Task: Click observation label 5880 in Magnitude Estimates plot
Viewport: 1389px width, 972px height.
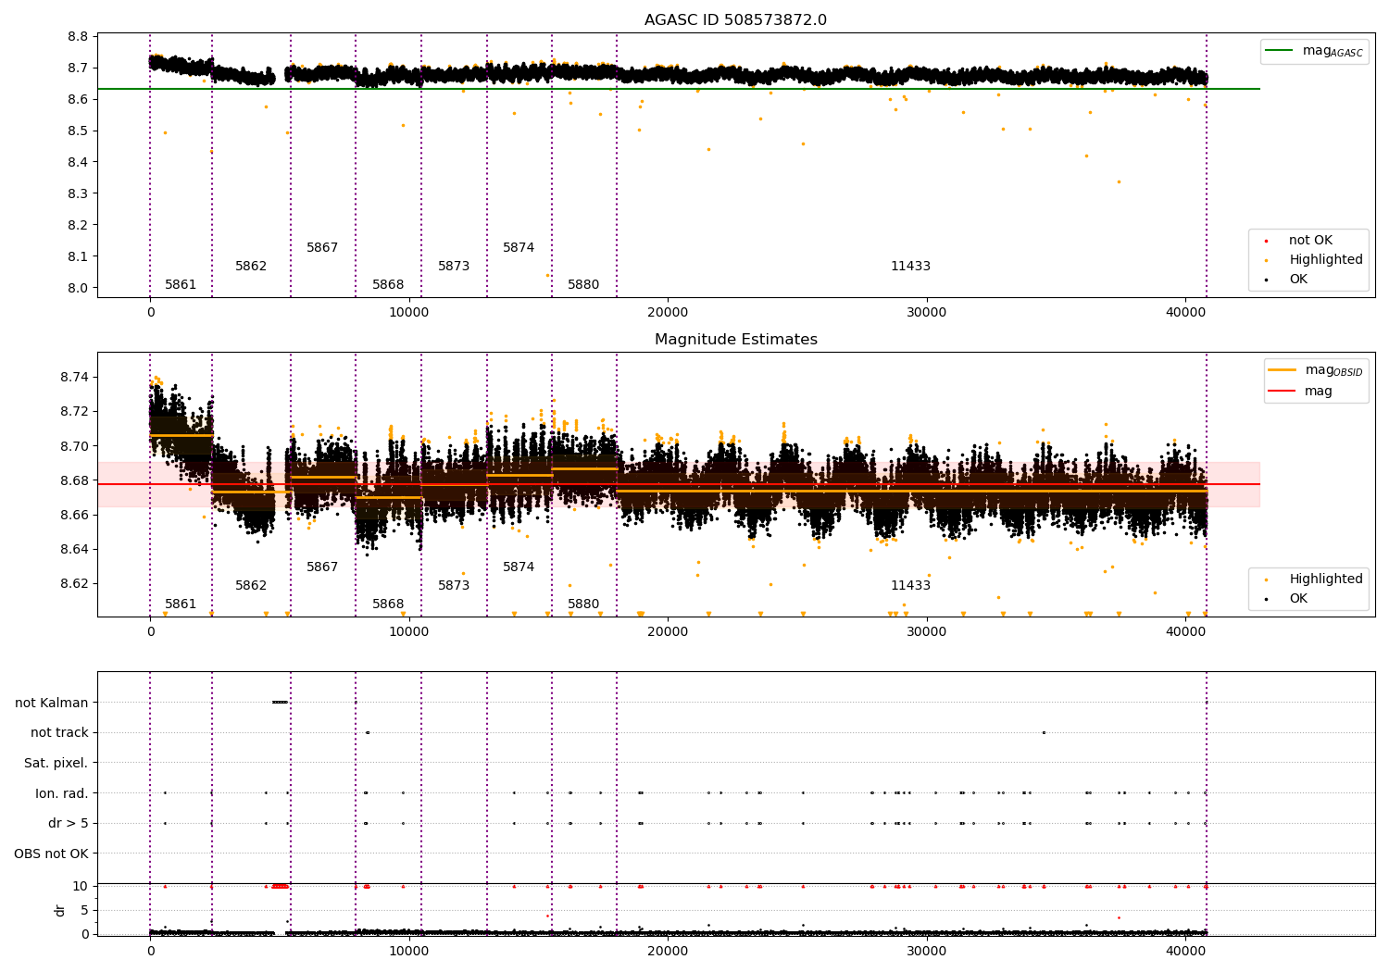Action: click(583, 604)
